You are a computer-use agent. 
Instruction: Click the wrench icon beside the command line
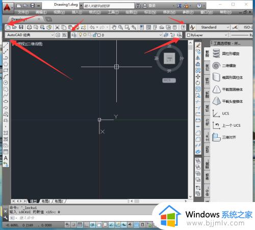[x=5, y=218]
